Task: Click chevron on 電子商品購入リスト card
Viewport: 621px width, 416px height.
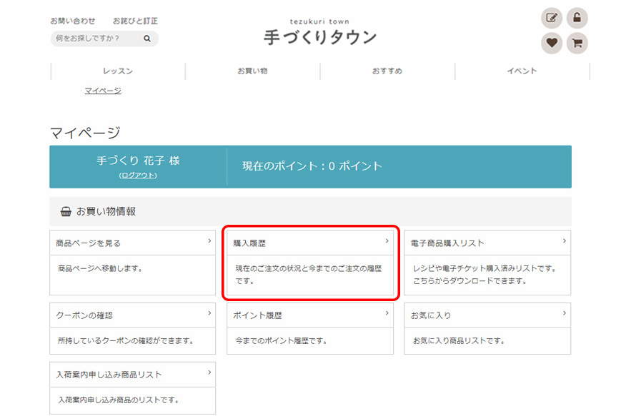Action: 564,241
